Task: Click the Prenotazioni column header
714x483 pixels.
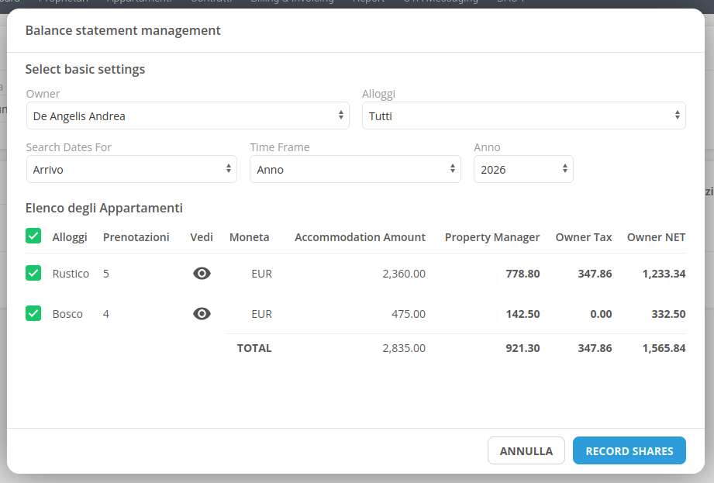Action: [x=136, y=237]
